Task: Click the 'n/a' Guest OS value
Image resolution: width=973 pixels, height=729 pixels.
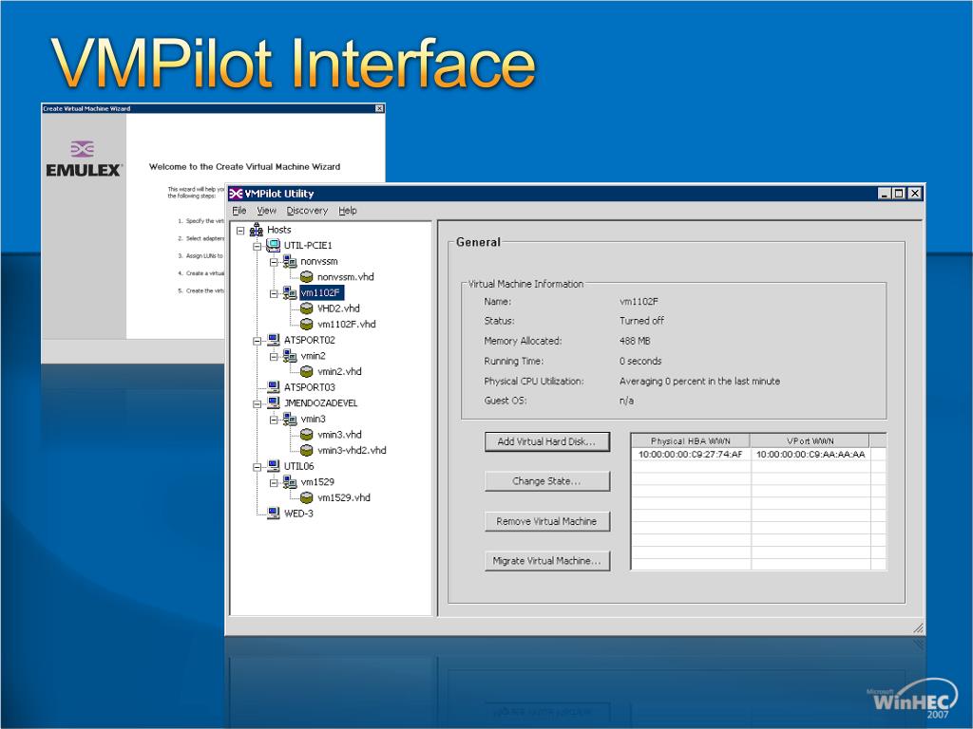Action: coord(627,401)
